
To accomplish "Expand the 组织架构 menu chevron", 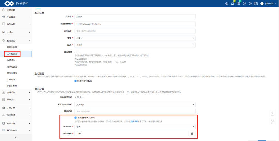I will tap(29, 92).
